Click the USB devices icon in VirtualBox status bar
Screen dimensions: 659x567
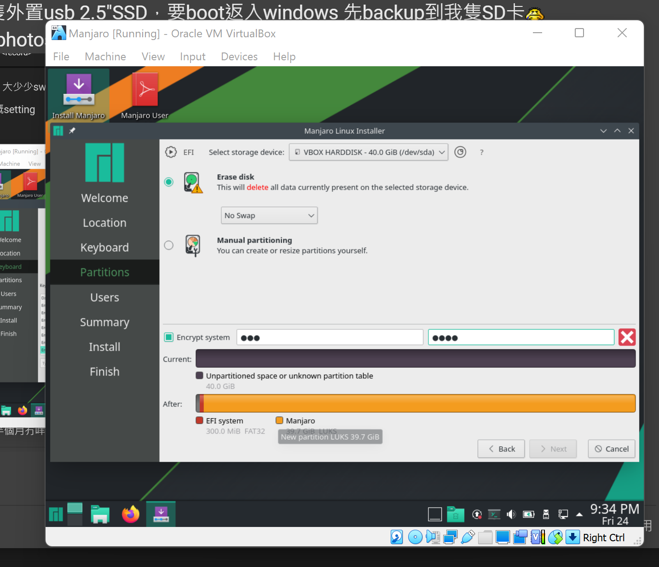(x=468, y=537)
